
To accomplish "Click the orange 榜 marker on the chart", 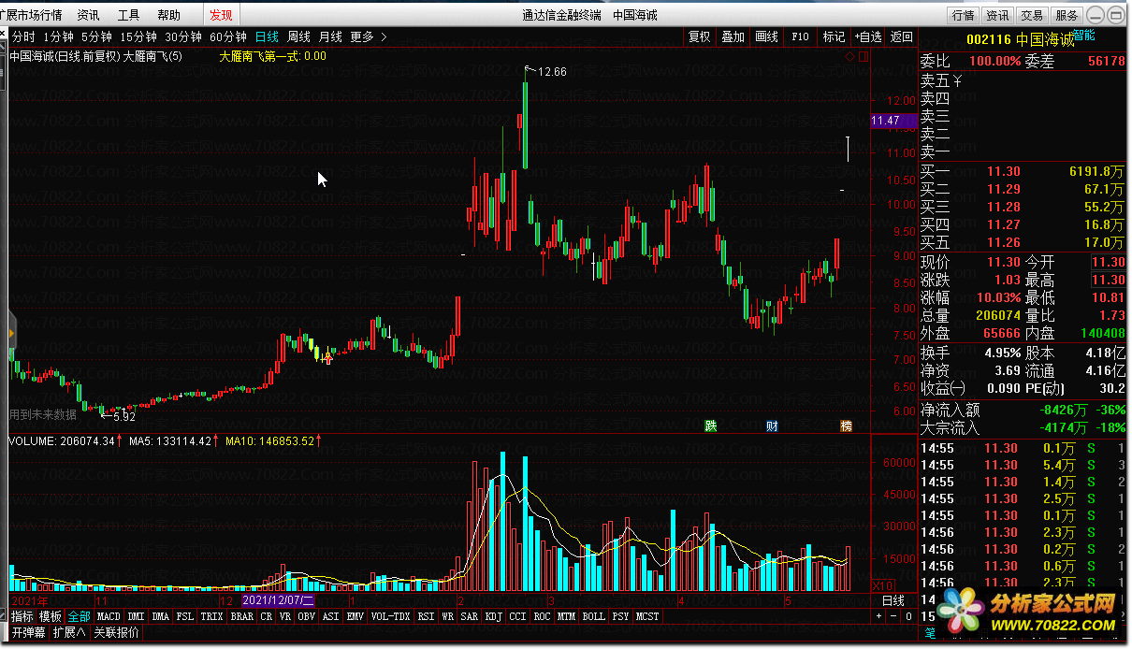I will [x=846, y=426].
